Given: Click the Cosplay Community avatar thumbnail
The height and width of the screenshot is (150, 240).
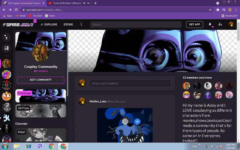Looking at the screenshot, I should (x=41, y=53).
